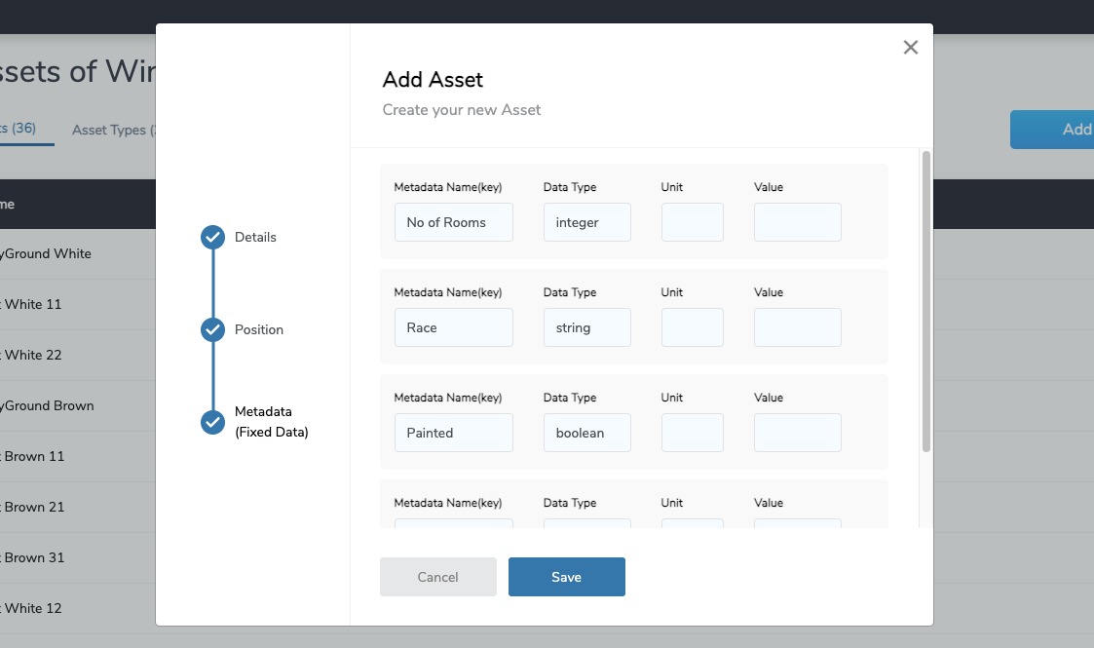Click the string data type field
This screenshot has height=648, width=1094.
pos(586,327)
